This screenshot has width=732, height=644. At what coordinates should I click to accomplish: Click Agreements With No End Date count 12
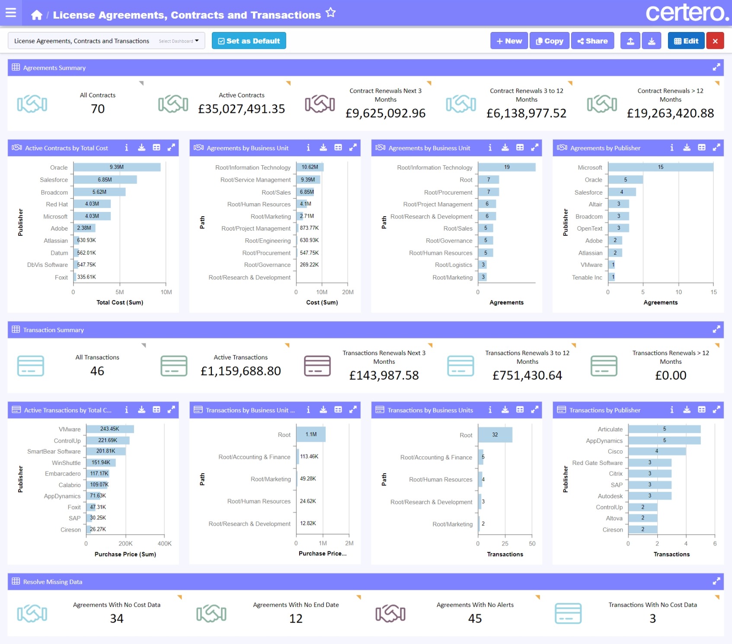pos(296,618)
